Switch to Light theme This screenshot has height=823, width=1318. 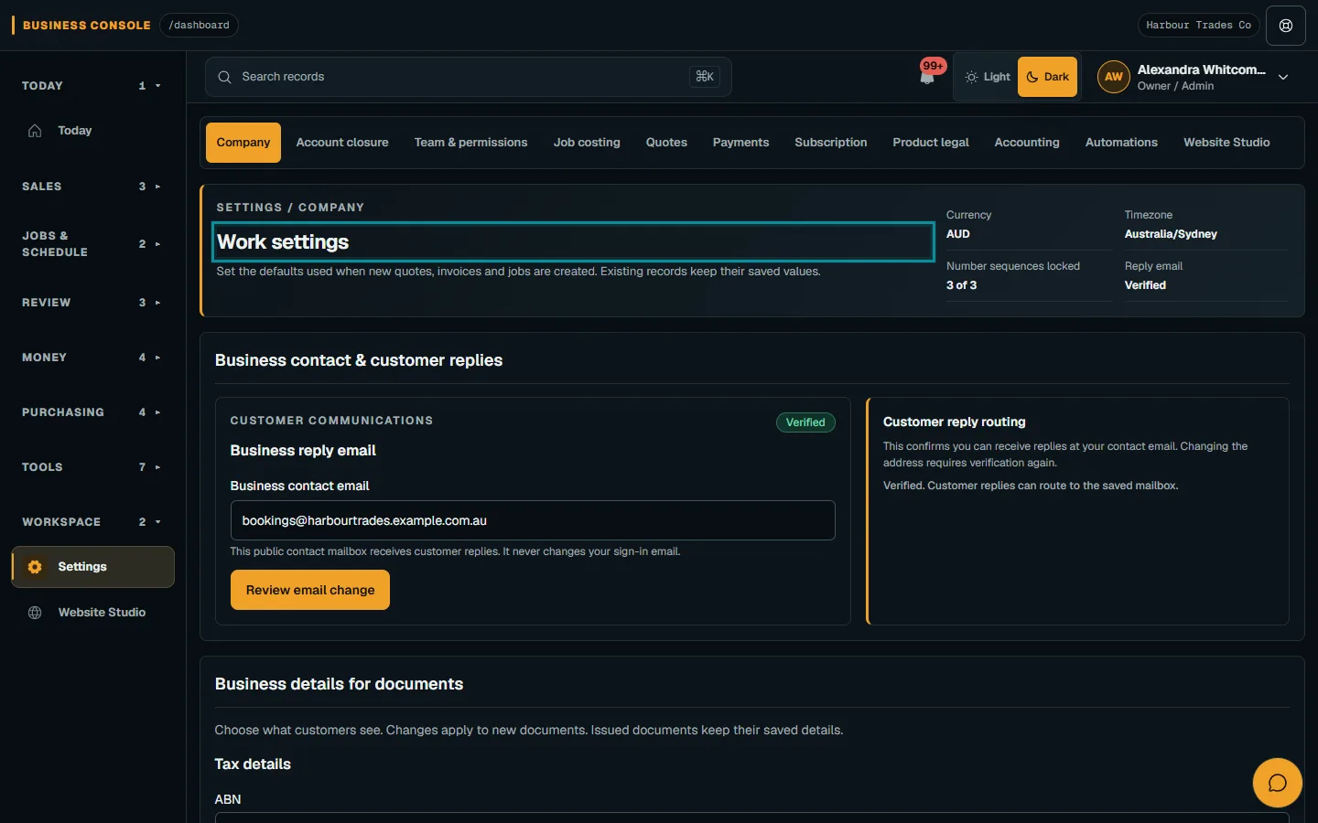point(988,77)
